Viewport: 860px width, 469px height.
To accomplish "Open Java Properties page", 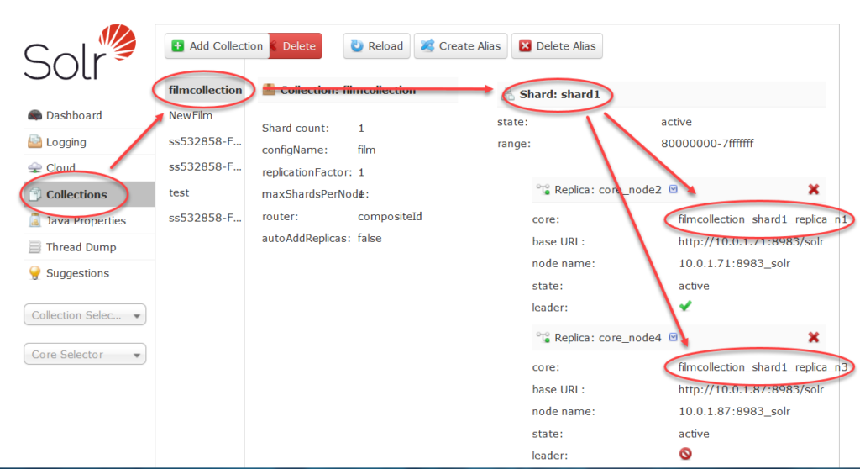I will [86, 221].
